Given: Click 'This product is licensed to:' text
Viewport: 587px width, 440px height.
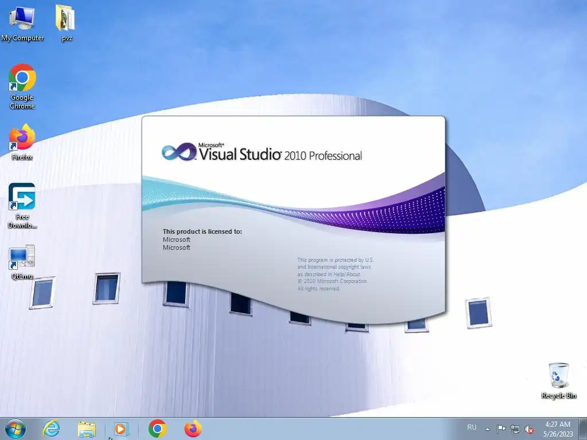Looking at the screenshot, I should point(202,231).
